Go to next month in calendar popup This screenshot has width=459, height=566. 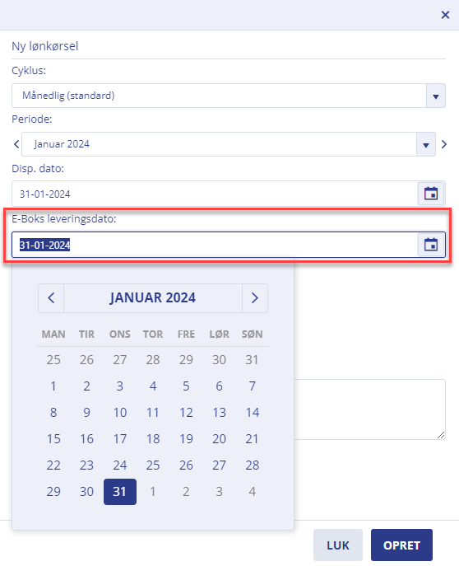(x=255, y=298)
